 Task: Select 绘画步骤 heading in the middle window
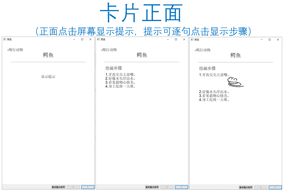[114, 68]
